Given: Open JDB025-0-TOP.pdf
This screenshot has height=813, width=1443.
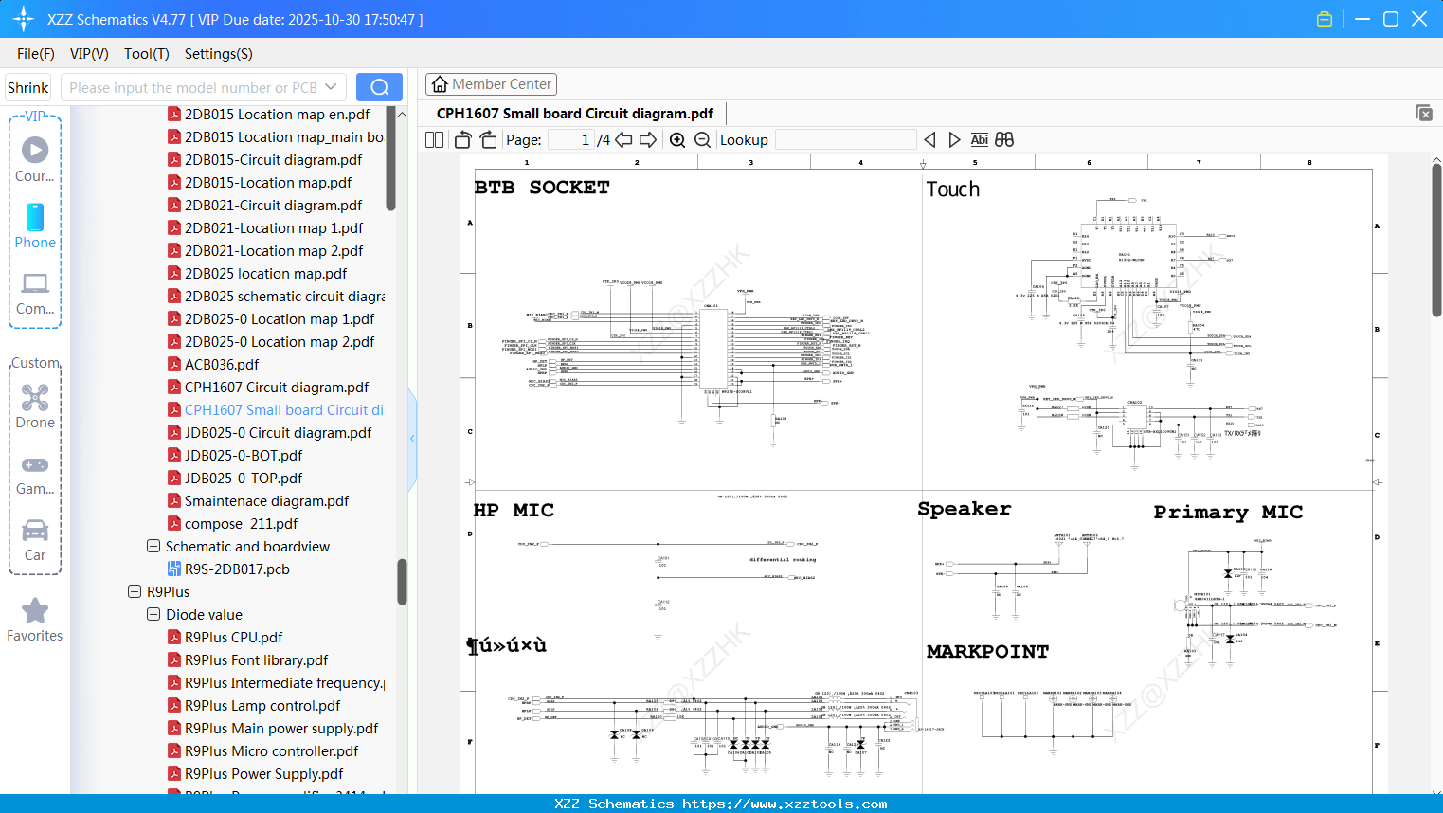Looking at the screenshot, I should coord(244,479).
